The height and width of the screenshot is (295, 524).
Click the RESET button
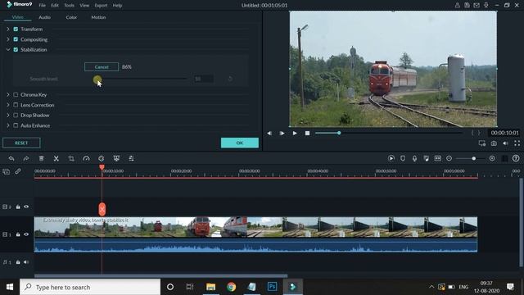click(21, 143)
